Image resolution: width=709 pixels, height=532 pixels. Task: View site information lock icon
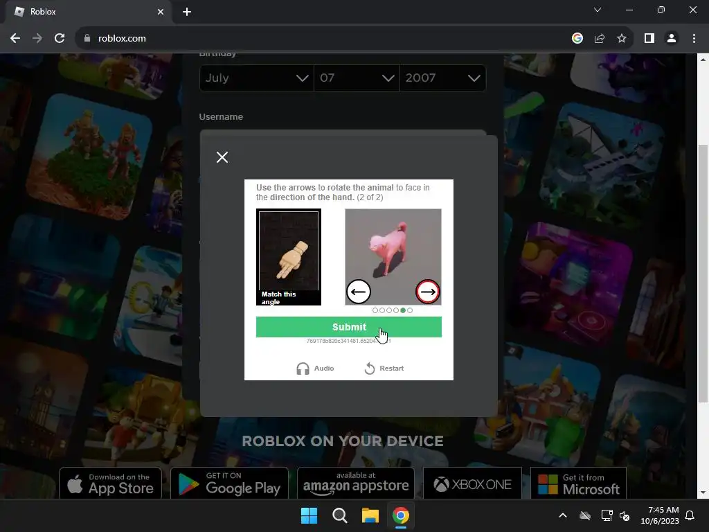pyautogui.click(x=87, y=39)
